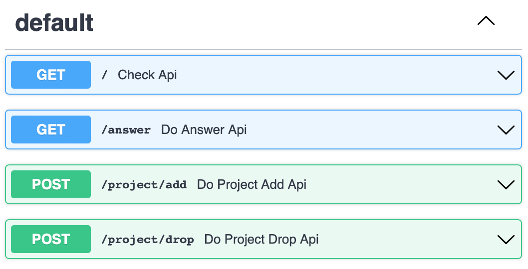The image size is (528, 269).
Task: Collapse the default section using its chevron
Action: [x=486, y=21]
